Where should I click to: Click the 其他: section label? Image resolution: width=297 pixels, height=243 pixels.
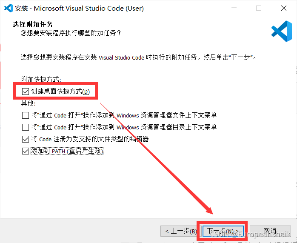[x=29, y=103]
